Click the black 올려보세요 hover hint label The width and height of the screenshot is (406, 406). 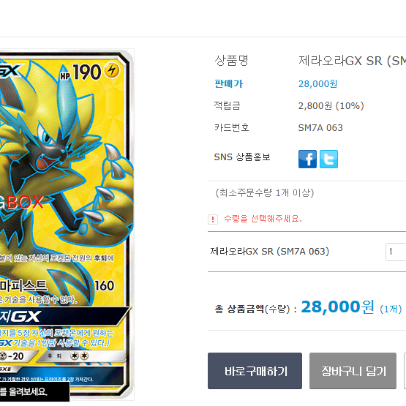pyautogui.click(x=34, y=391)
